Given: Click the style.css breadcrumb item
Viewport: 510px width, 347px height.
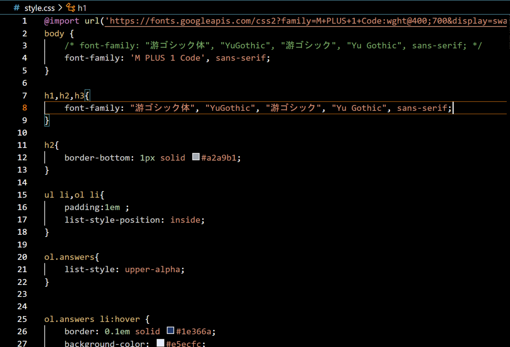Looking at the screenshot, I should [x=40, y=8].
